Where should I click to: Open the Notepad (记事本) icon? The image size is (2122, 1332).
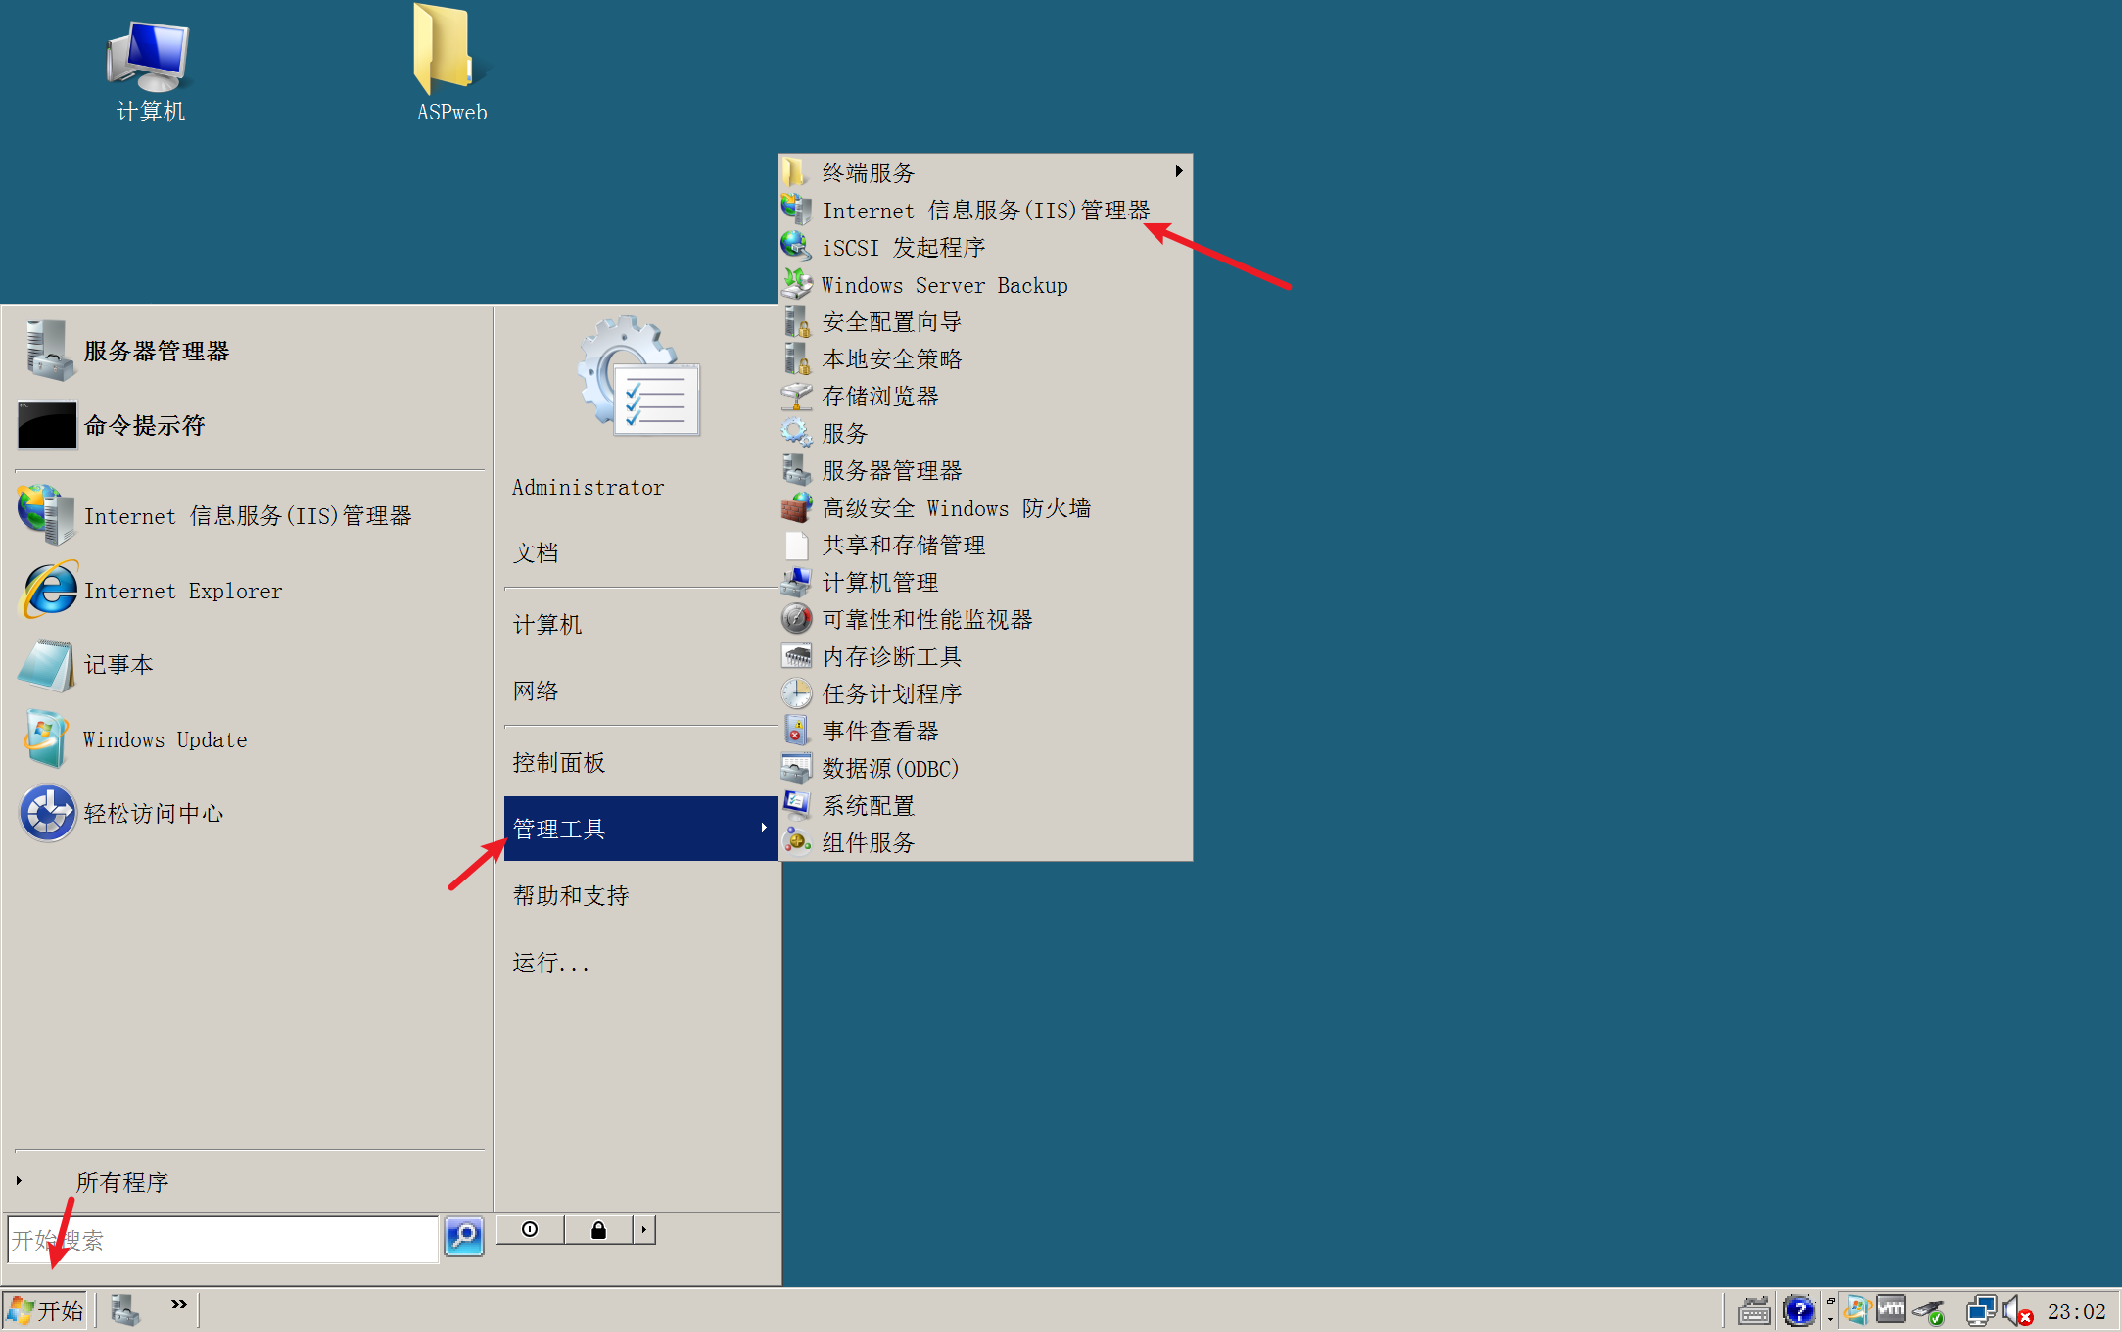click(x=47, y=665)
